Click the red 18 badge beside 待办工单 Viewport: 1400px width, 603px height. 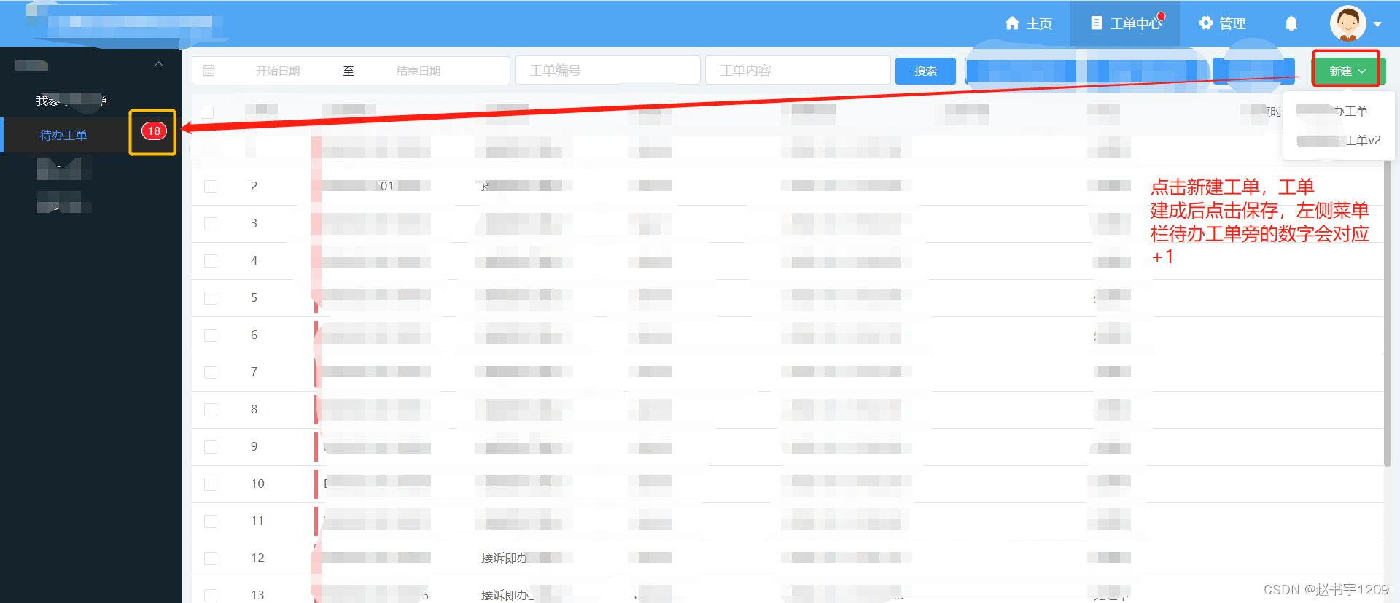pos(154,131)
